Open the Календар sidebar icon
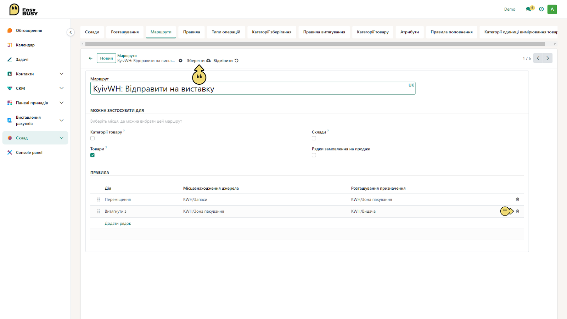 [x=10, y=45]
